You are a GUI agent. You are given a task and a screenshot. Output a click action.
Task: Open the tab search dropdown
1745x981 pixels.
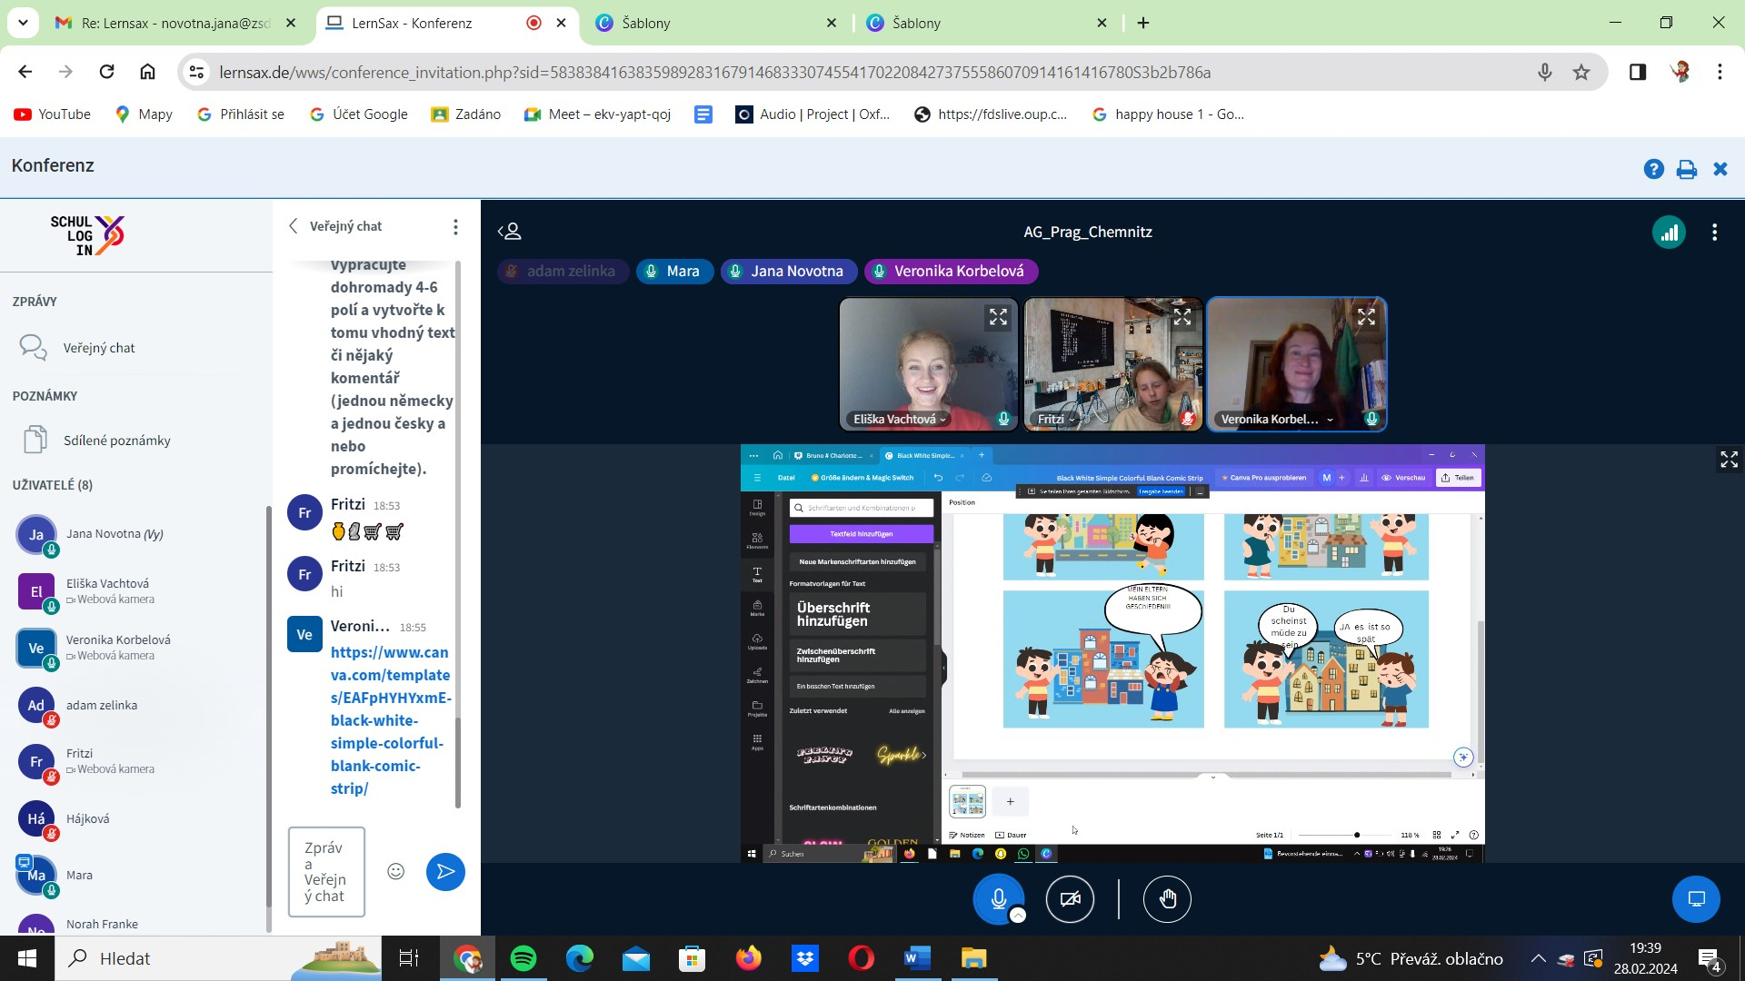[23, 23]
